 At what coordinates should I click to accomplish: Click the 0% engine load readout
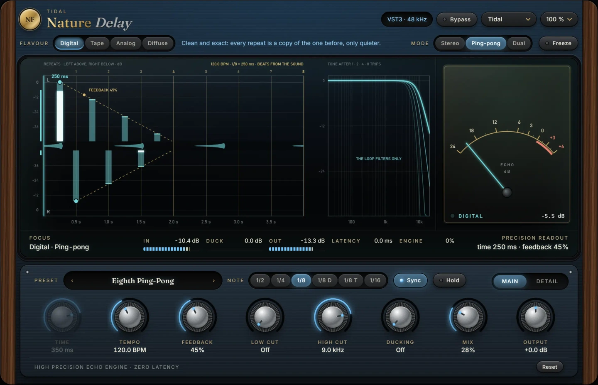(x=450, y=241)
